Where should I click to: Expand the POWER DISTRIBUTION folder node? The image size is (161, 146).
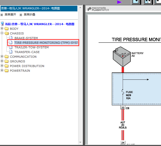point(2,65)
